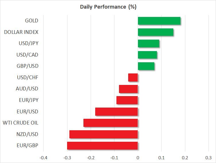
Task: Click the green USD/CAD bar
Action: (x=147, y=55)
